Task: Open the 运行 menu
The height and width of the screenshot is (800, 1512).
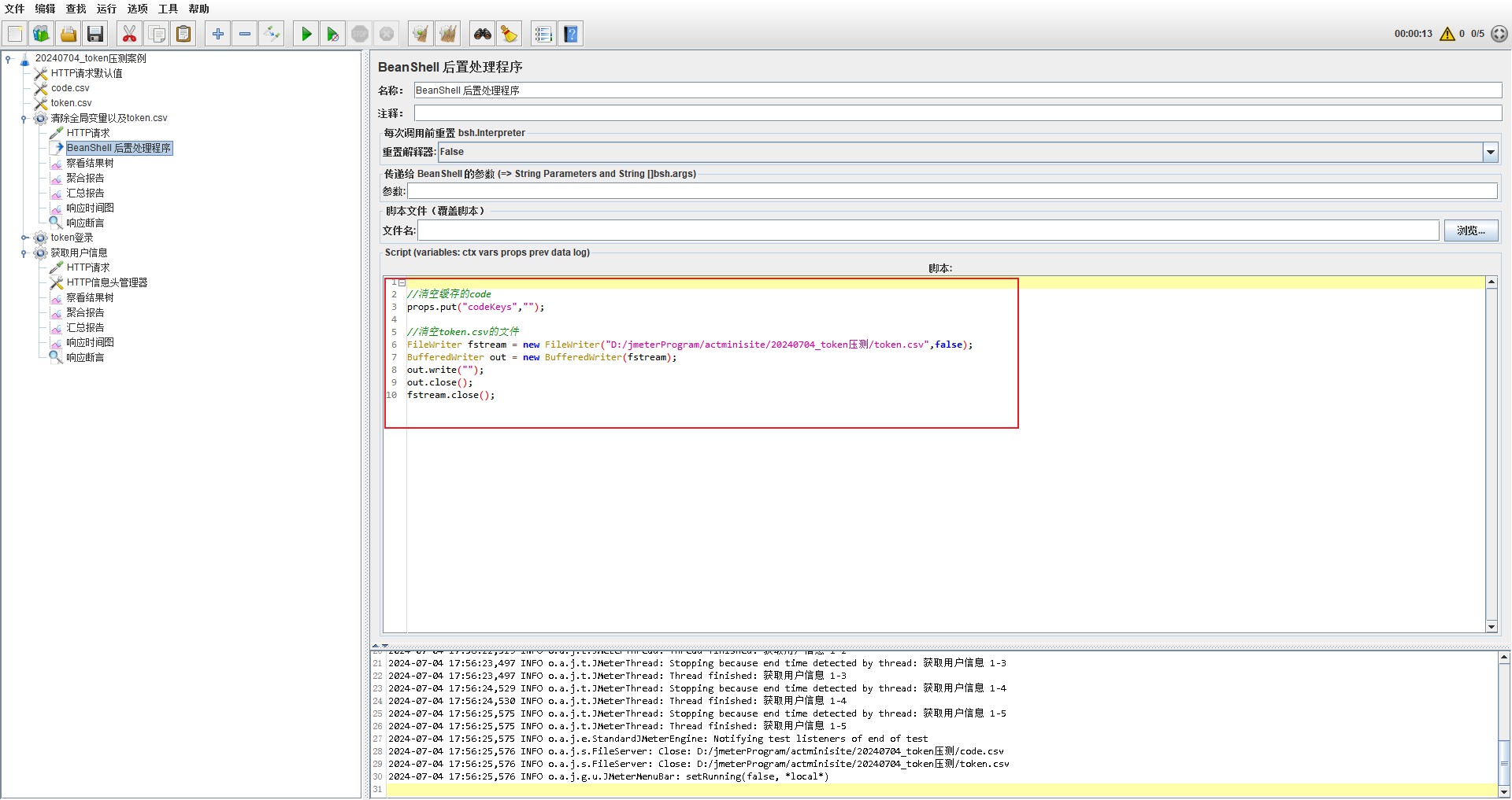Action: [106, 9]
